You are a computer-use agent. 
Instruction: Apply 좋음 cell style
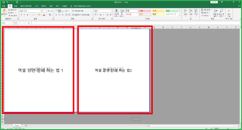[x=172, y=11]
